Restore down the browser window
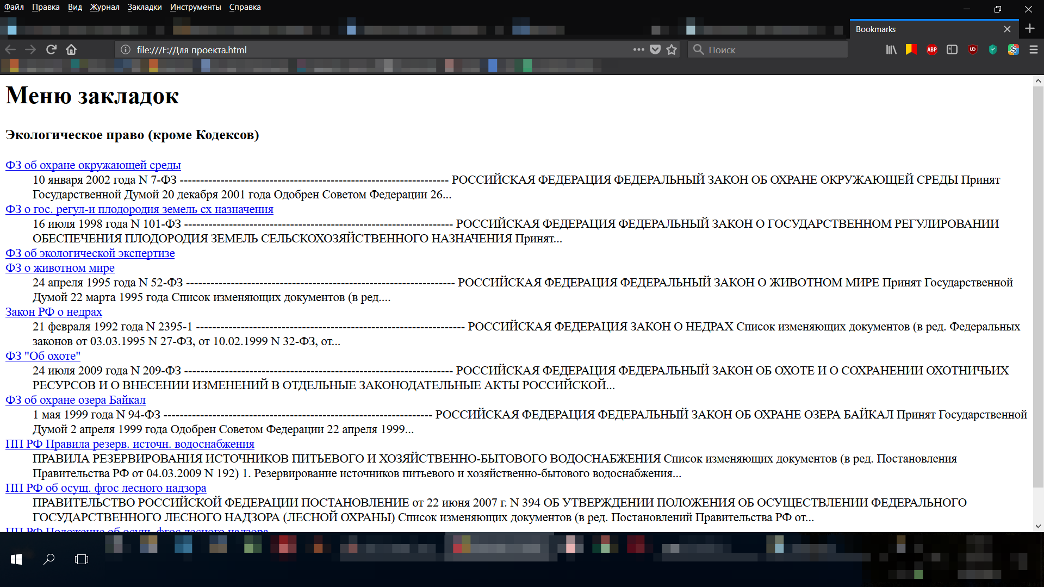1044x587 pixels. pos(997,9)
